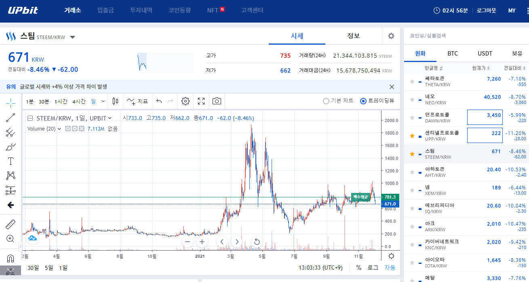Select the ruler measure tool
This screenshot has width=529, height=282.
click(x=11, y=224)
